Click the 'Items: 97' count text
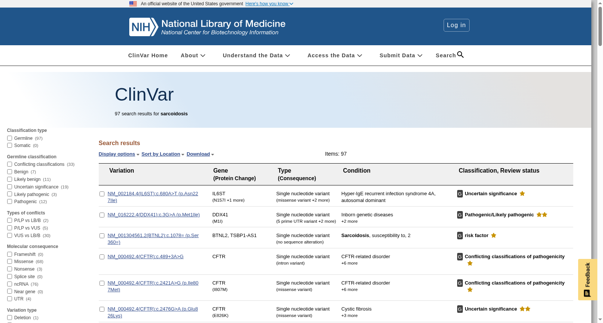 (336, 154)
